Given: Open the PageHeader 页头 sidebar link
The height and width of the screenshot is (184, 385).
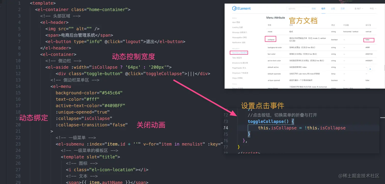Looking at the screenshot, I should point(239,68).
